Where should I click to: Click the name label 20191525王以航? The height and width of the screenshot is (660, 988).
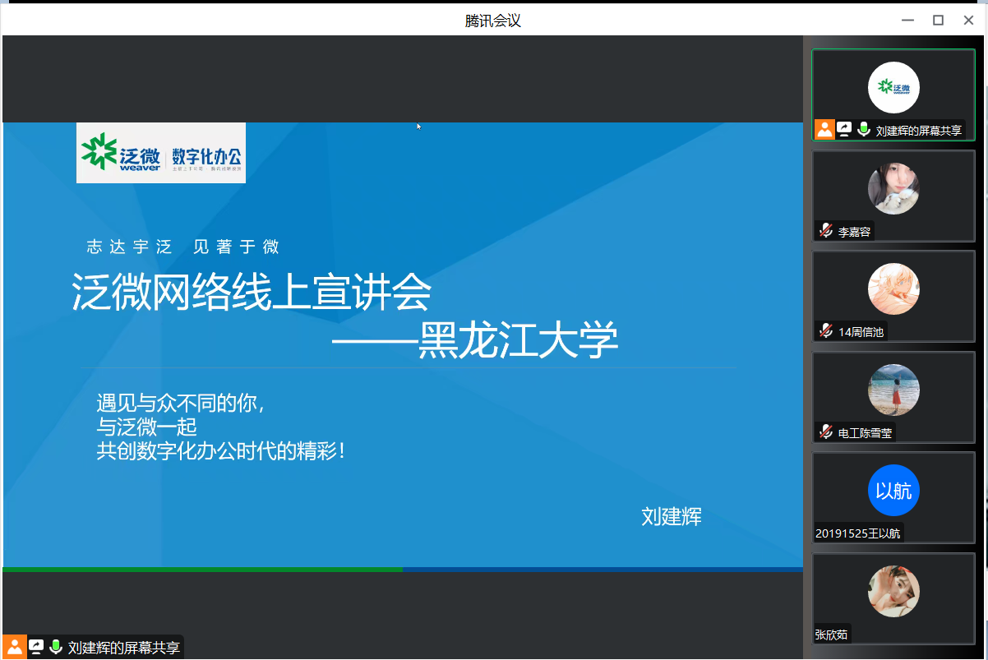(857, 533)
